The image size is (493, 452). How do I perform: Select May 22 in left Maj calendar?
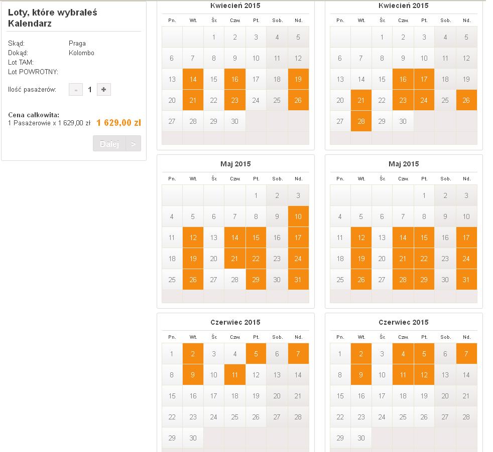(256, 259)
